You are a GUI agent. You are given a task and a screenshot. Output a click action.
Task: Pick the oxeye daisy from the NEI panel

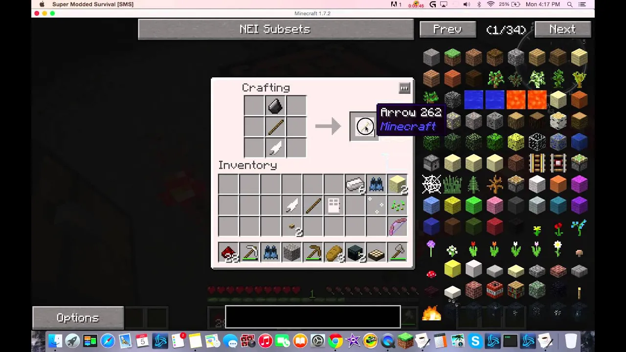[558, 248]
